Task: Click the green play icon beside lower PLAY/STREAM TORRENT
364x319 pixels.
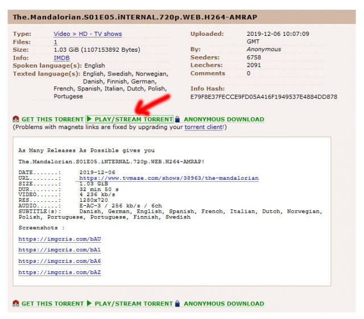Action: coord(89,303)
